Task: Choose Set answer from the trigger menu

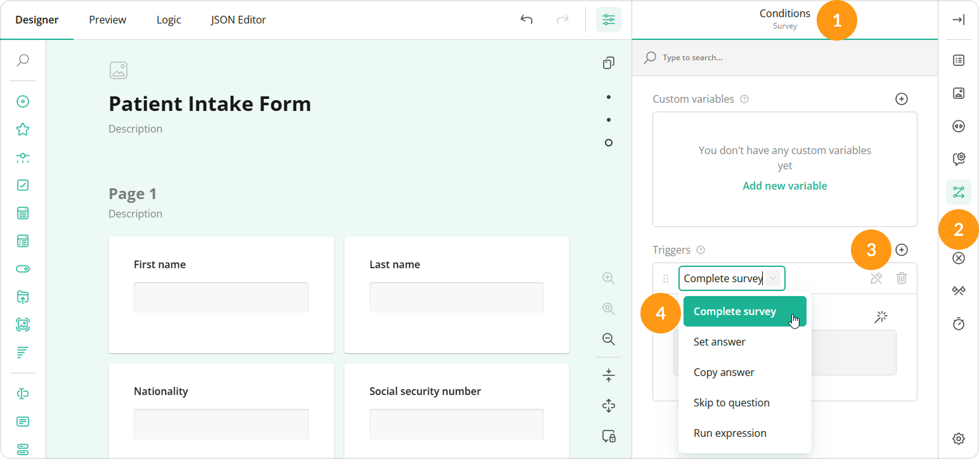Action: [x=719, y=341]
